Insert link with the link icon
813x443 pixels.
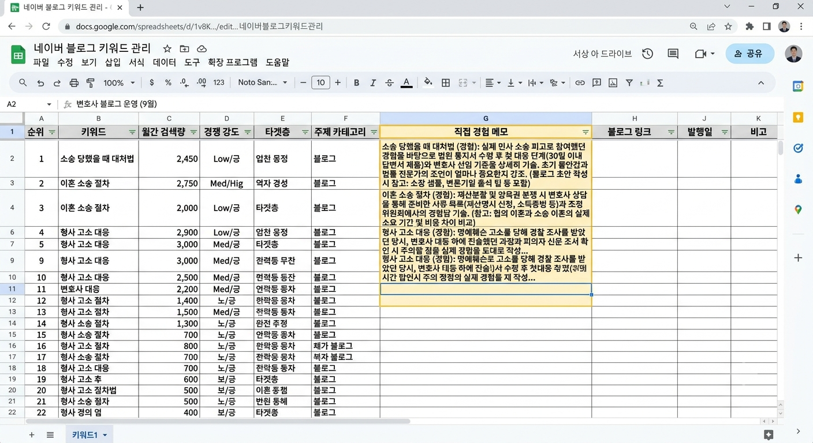(580, 83)
